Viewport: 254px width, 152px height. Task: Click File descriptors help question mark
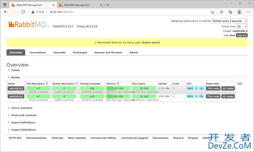pyautogui.click(x=47, y=84)
